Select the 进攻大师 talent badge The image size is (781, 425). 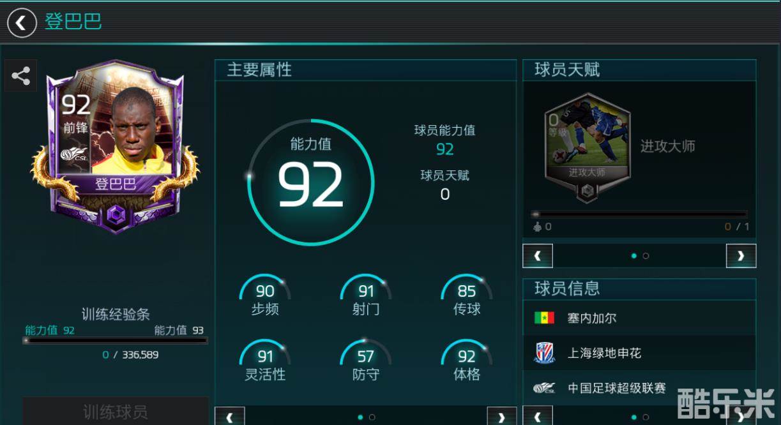click(587, 147)
